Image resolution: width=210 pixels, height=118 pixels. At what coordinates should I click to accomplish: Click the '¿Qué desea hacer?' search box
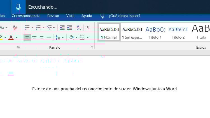[124, 16]
